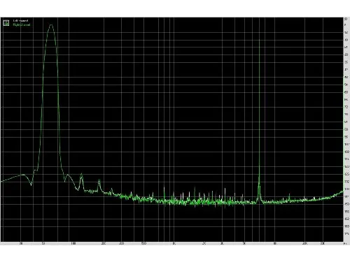Image resolution: width=350 pixels, height=262 pixels.
Task: Select the Left channel legend label
Action: click(20, 21)
